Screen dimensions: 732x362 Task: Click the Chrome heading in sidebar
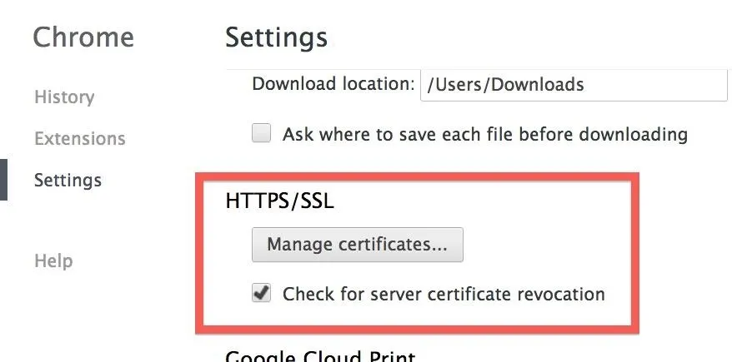[83, 37]
